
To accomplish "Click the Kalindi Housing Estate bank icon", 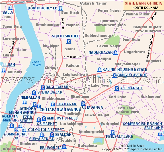I will click(99, 70).
